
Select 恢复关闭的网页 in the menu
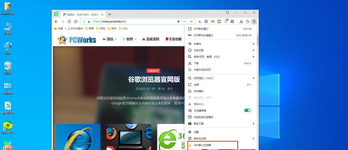point(221,70)
